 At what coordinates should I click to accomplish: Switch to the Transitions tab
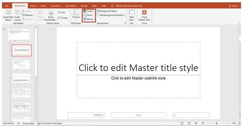[x=56, y=6]
